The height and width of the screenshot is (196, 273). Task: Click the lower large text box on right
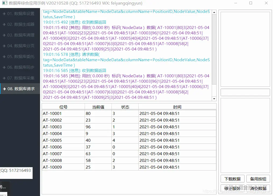(x=245, y=135)
